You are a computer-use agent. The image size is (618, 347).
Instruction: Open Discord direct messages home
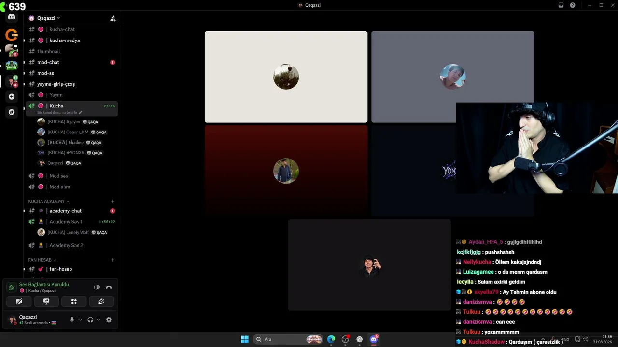click(12, 17)
